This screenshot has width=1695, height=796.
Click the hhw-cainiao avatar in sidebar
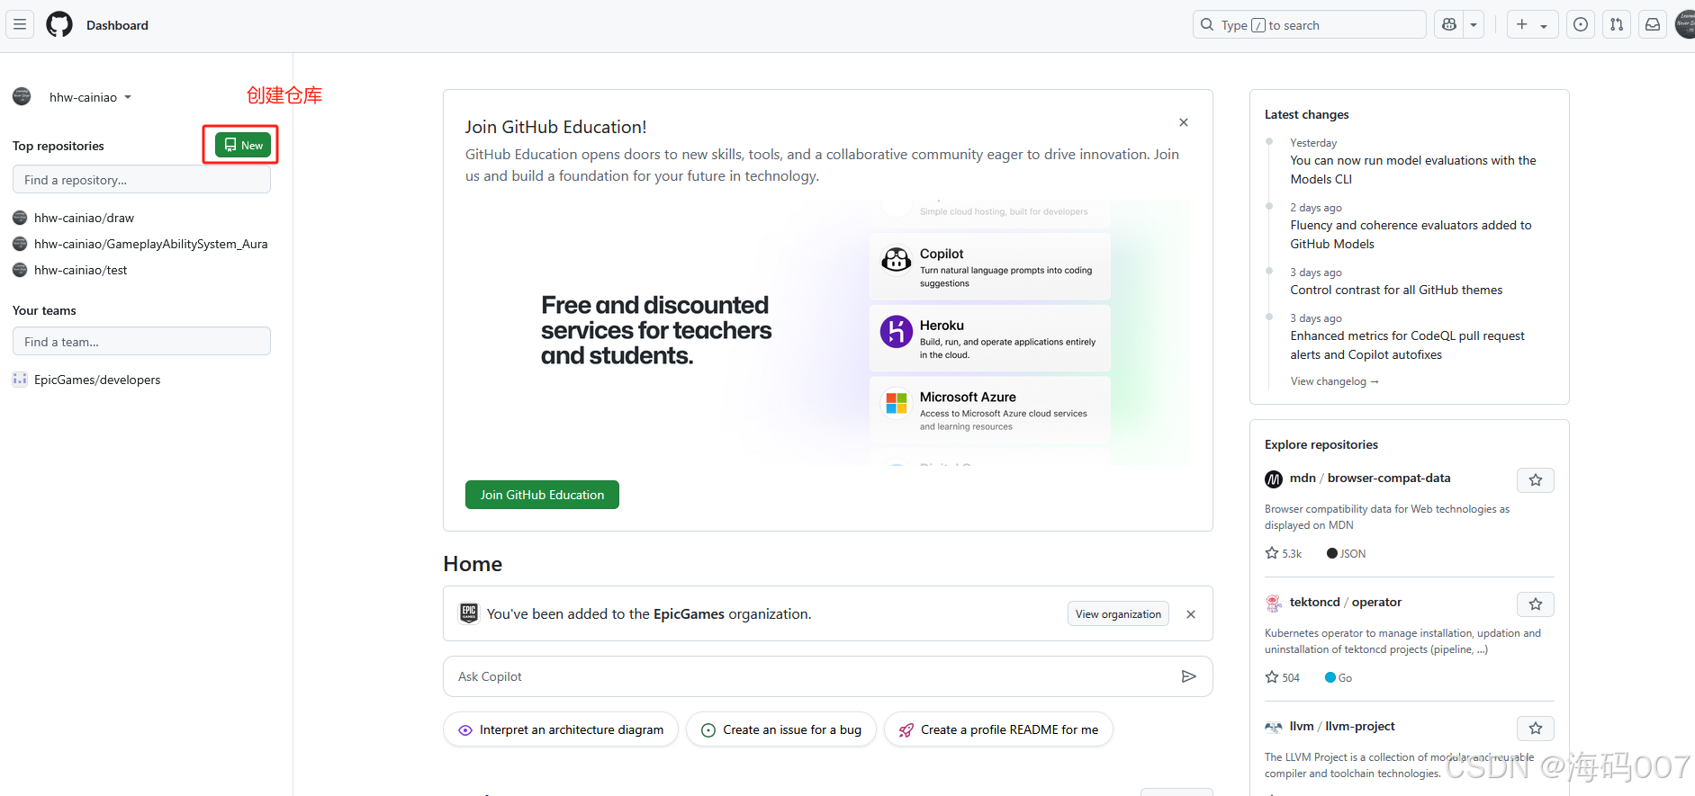[x=22, y=96]
